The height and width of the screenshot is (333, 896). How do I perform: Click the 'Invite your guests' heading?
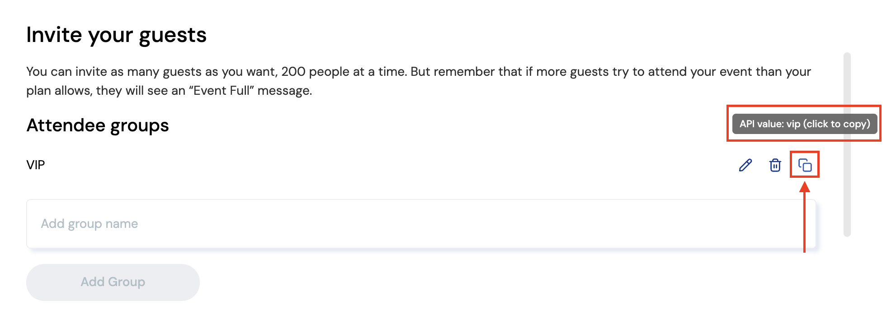(x=116, y=35)
